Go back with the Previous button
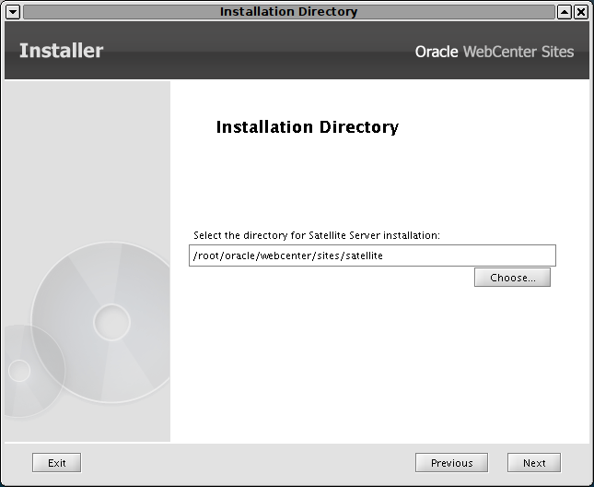The width and height of the screenshot is (594, 487). pos(451,463)
